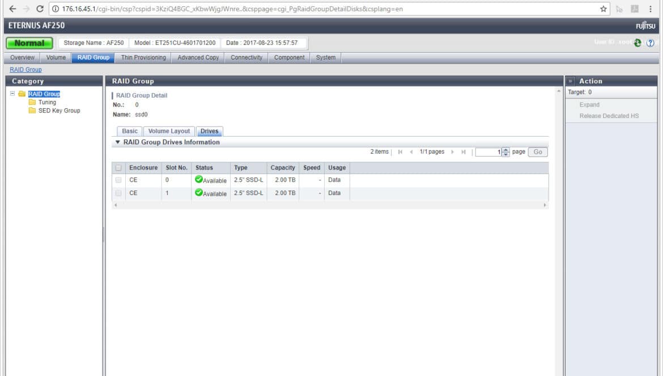Sort by the Status column header
This screenshot has height=376, width=663.
[x=211, y=168]
